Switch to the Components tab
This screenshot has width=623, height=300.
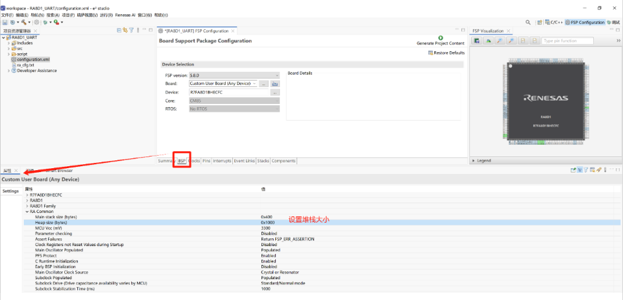(284, 161)
